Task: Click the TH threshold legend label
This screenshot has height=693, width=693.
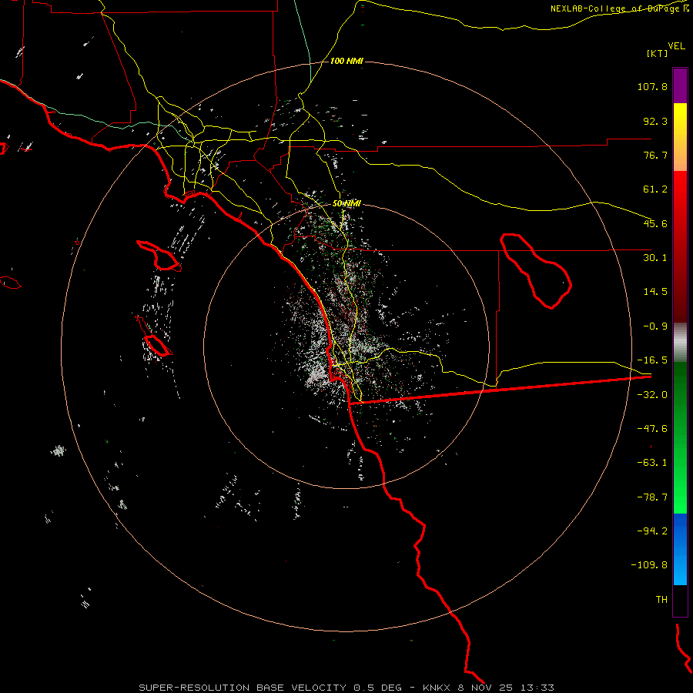Action: pyautogui.click(x=661, y=600)
